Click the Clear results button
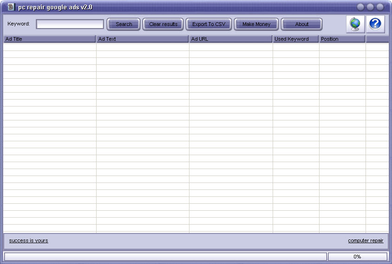The height and width of the screenshot is (264, 392). pyautogui.click(x=163, y=24)
